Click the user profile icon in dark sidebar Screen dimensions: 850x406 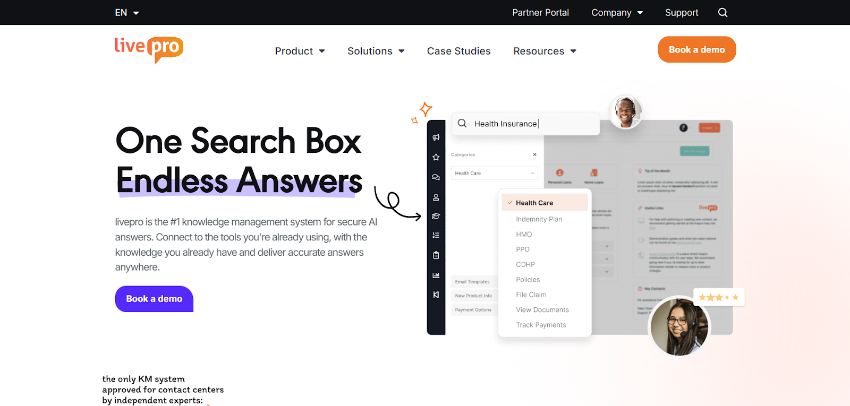pyautogui.click(x=436, y=197)
